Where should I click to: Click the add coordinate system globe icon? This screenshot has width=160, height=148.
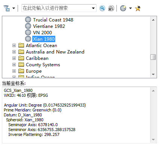(x=123, y=8)
